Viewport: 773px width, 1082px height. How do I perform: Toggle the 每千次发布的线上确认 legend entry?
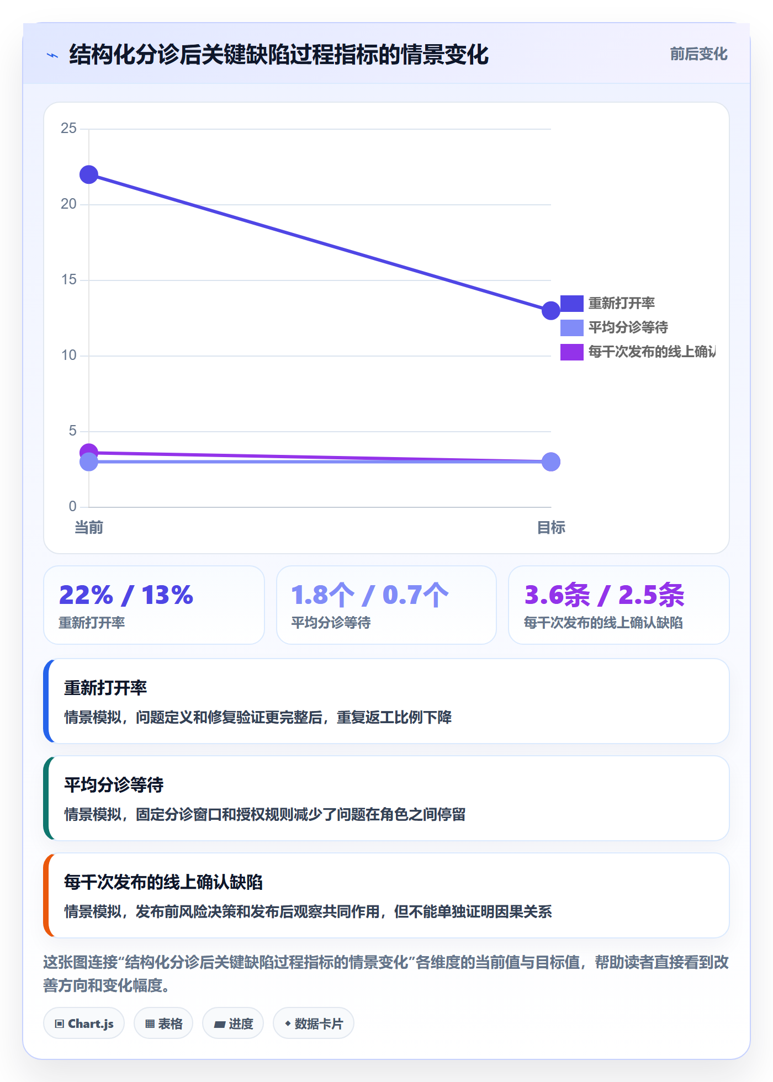point(638,352)
